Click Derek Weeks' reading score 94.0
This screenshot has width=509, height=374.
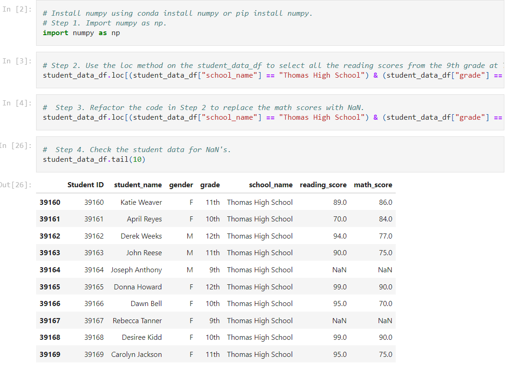(x=340, y=236)
